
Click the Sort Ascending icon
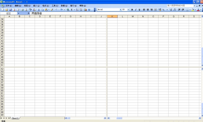(77, 10)
